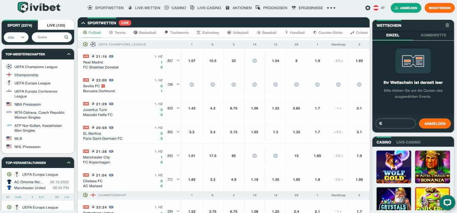Click the search magnifier icon
The width and height of the screenshot is (457, 213).
[66, 37]
